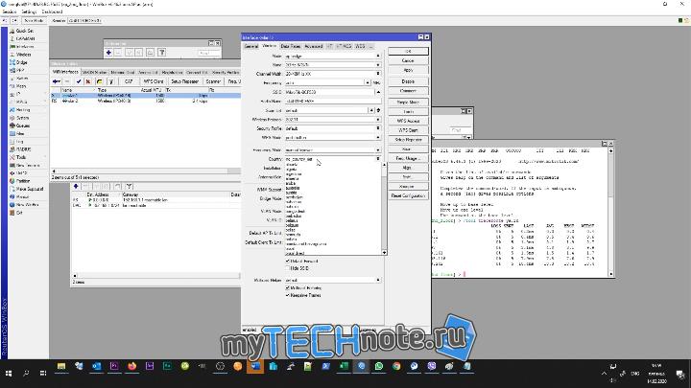The height and width of the screenshot is (388, 691).
Task: Open the Channel Width dropdown
Action: 378,74
